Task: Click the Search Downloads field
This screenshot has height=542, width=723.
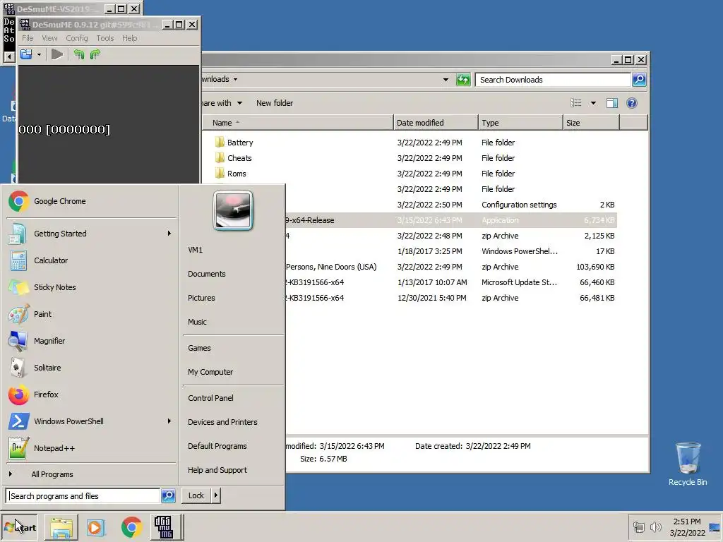Action: [x=553, y=80]
